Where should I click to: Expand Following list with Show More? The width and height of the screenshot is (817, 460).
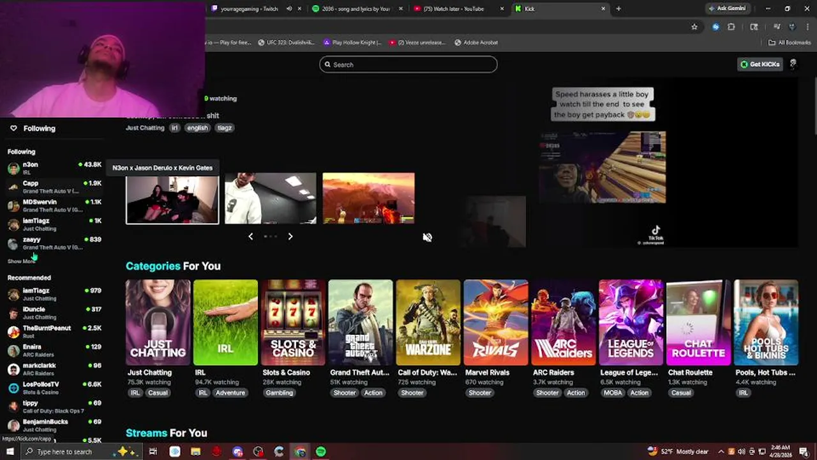[x=21, y=261]
